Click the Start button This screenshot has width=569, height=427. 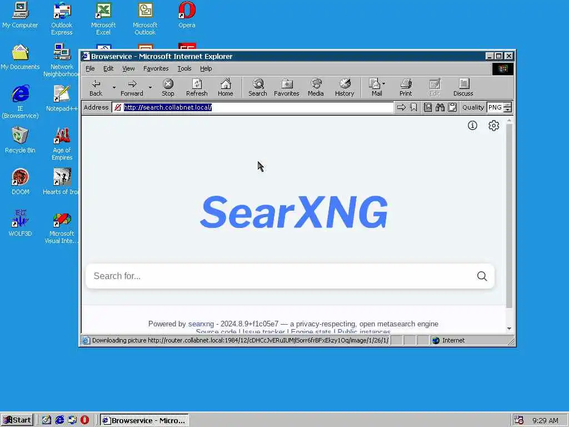click(x=17, y=420)
